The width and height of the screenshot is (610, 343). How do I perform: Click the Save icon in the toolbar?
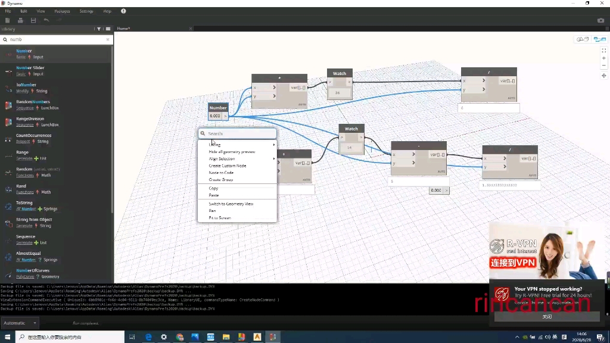point(33,20)
